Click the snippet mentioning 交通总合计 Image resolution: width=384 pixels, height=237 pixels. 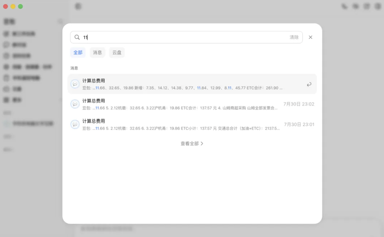coord(181,129)
